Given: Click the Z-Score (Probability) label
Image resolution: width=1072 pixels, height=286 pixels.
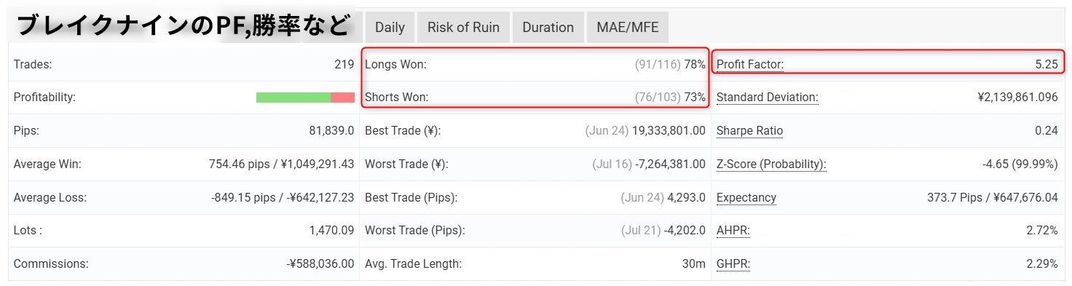Looking at the screenshot, I should coord(771,164).
